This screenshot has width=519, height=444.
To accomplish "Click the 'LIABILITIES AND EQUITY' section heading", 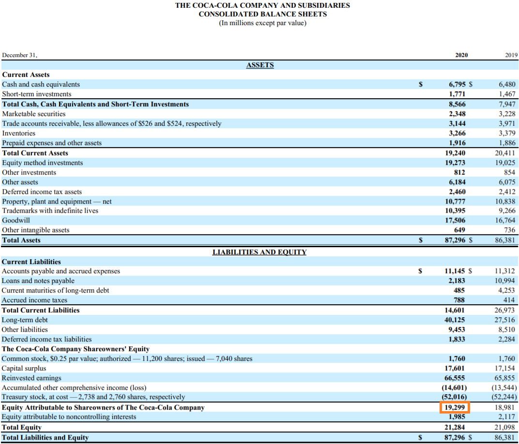I will coord(259,252).
